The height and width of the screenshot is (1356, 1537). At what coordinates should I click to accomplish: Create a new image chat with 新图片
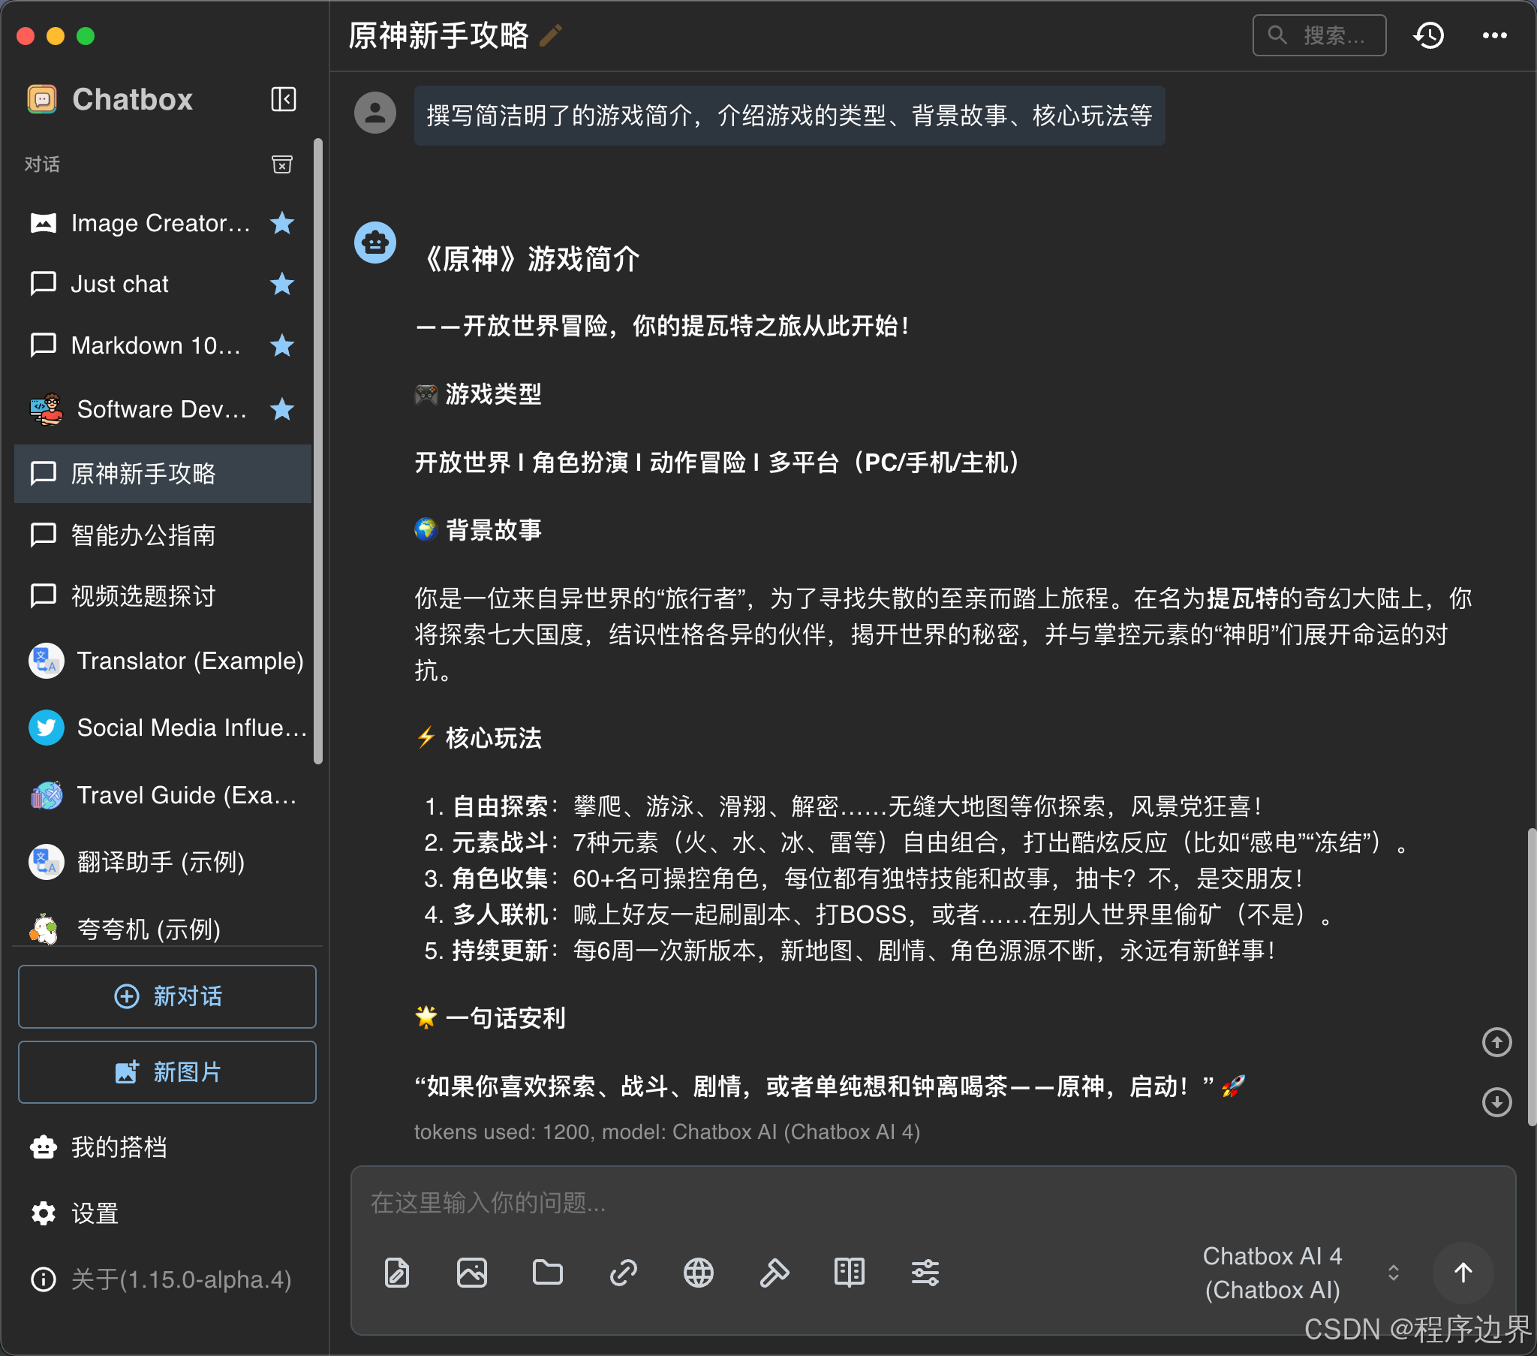pos(167,1072)
